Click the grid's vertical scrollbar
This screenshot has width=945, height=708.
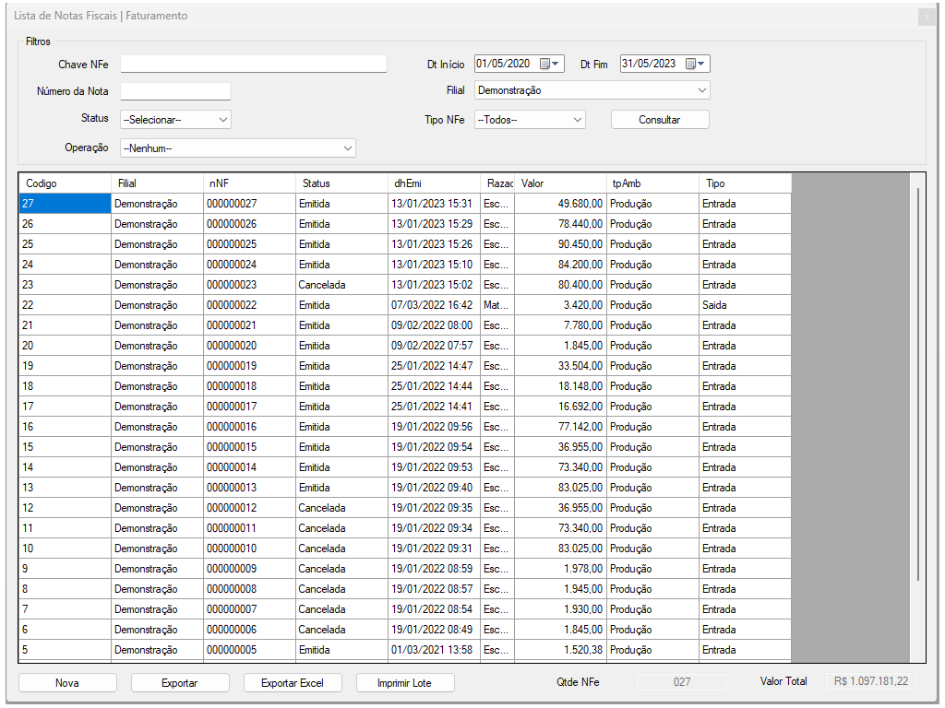pyautogui.click(x=917, y=383)
